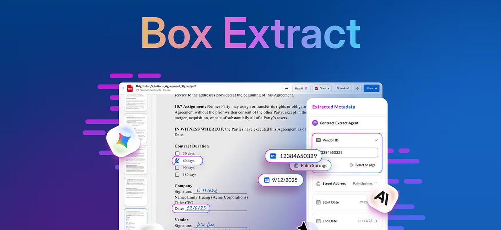Screen dimensions: 501x230
Task: Check the 90 days checkbox
Action: 177,167
